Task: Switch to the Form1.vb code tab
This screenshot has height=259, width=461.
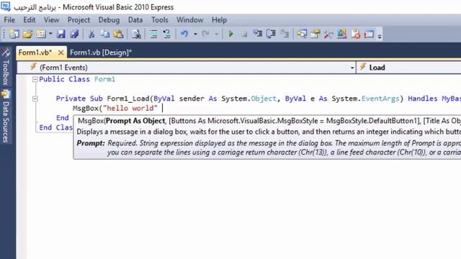Action: coord(35,53)
